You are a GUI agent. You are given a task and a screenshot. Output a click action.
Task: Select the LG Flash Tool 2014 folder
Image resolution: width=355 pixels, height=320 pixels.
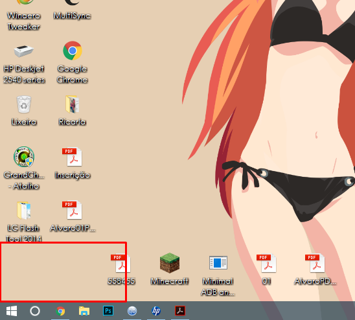pos(23,221)
